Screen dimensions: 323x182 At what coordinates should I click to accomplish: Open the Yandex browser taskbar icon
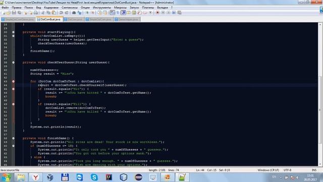pos(36,177)
